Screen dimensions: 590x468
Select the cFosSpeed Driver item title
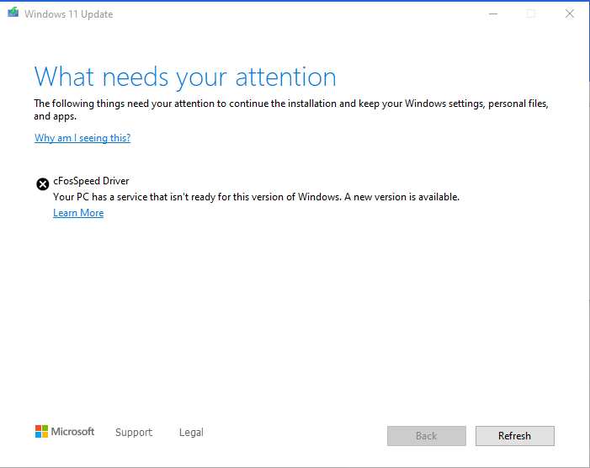[x=91, y=181]
